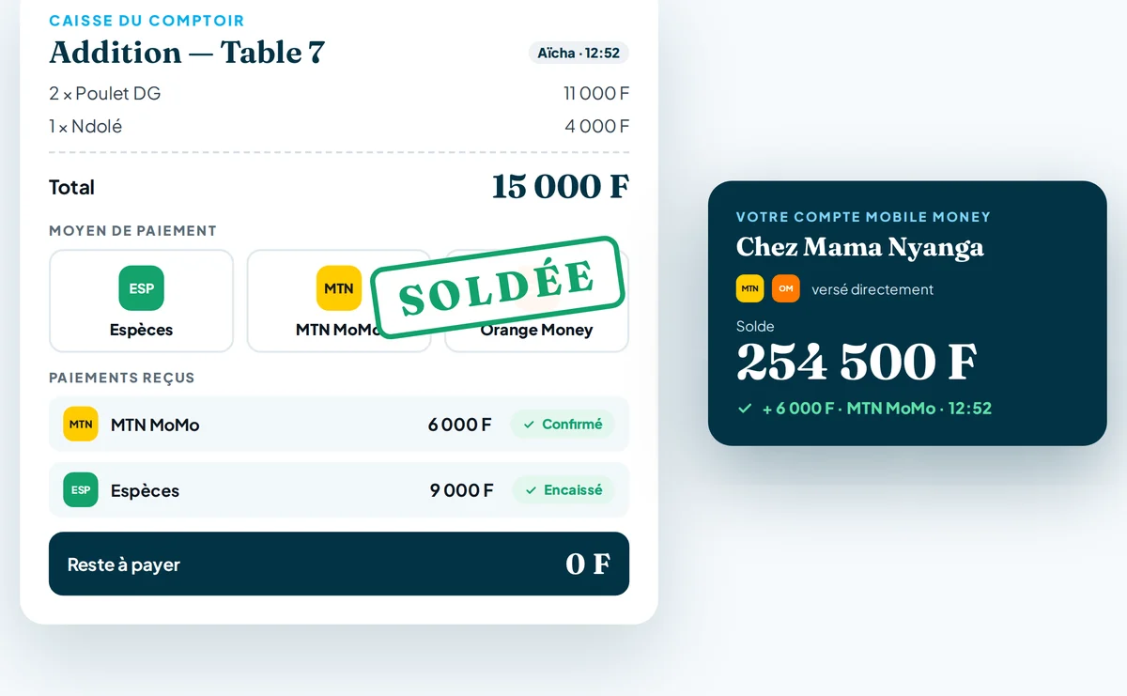Open the Aïcha · 12:52 server tag

(579, 54)
